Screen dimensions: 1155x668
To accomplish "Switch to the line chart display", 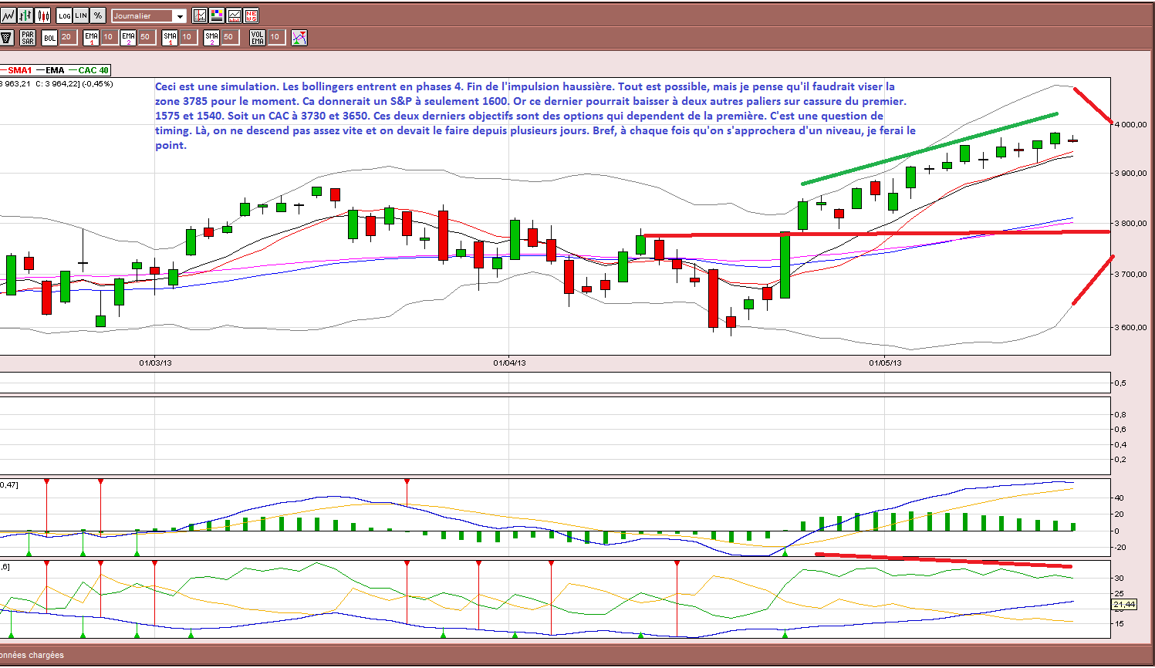I will (x=8, y=15).
